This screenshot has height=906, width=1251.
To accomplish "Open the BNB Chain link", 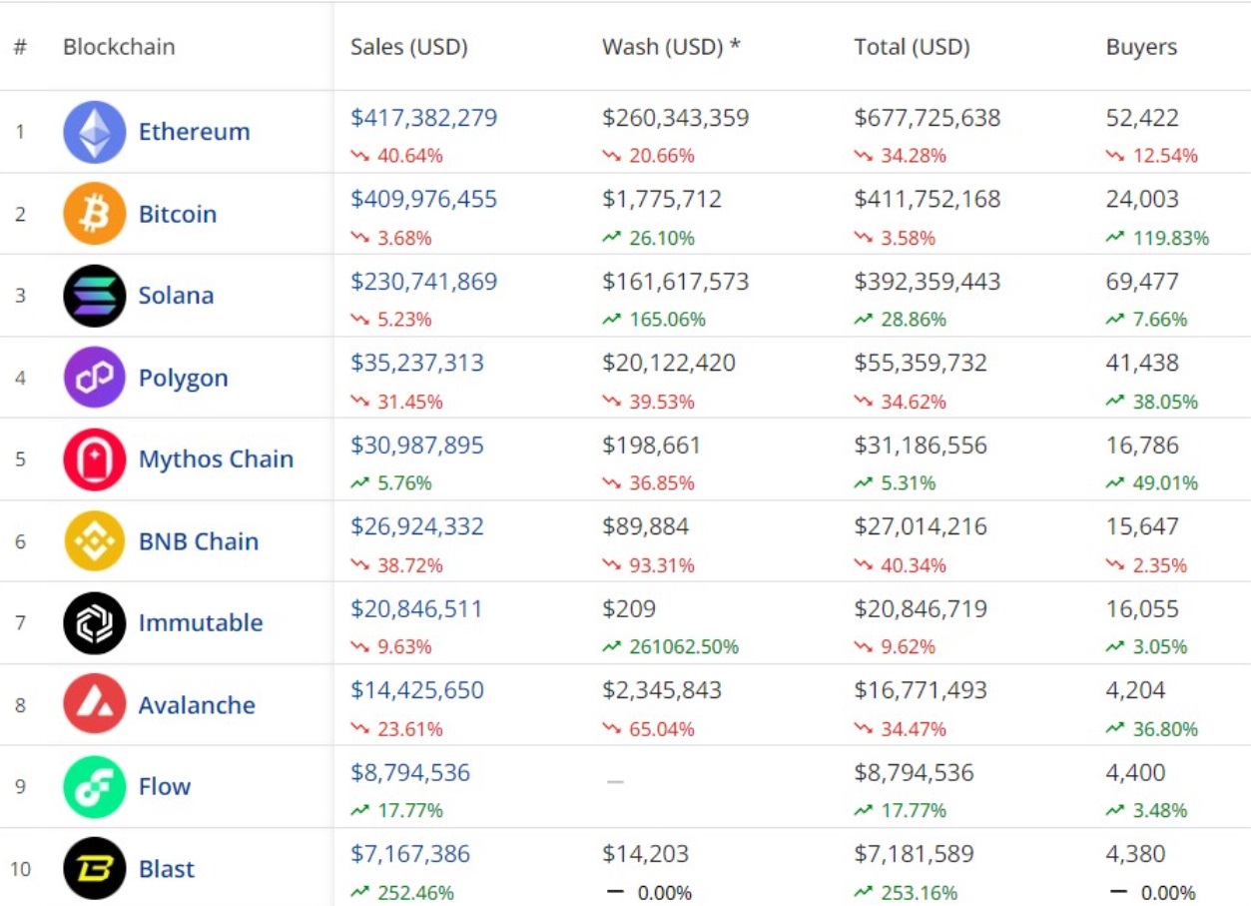I will pos(199,541).
